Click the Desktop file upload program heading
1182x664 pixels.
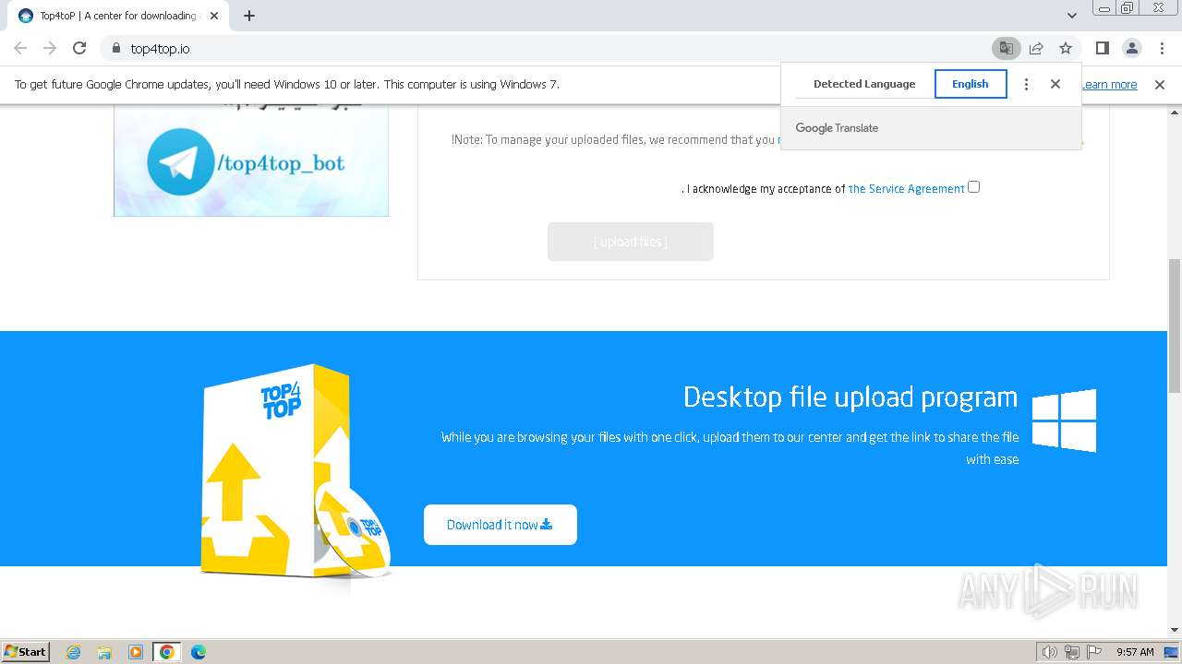(x=850, y=397)
